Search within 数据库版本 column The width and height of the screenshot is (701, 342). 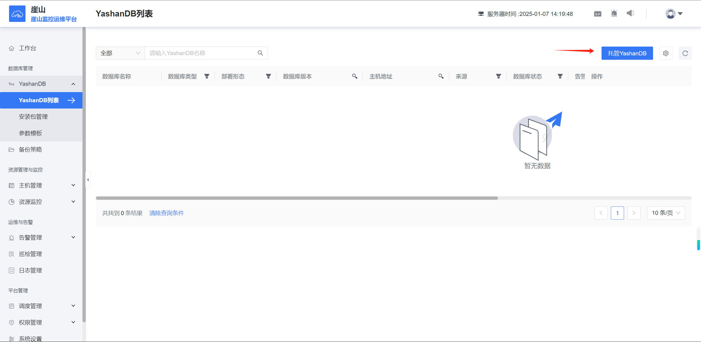355,76
